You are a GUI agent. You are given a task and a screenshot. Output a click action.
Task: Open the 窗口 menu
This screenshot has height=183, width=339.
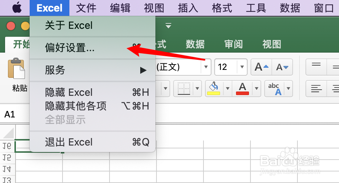point(324,8)
